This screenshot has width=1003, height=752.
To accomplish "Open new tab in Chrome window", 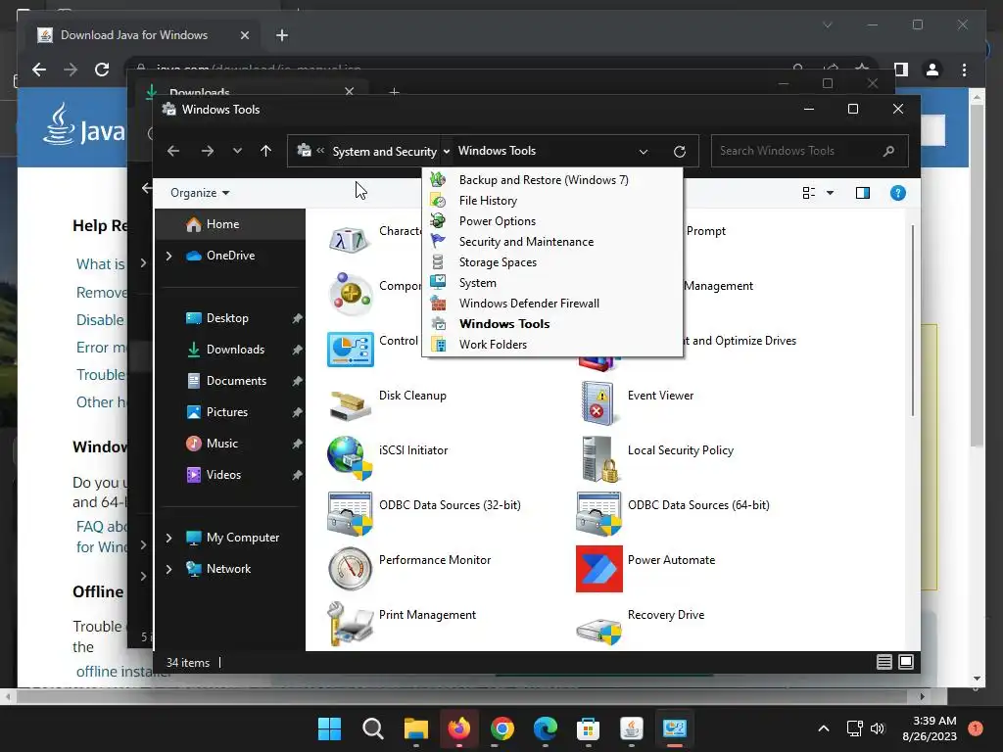I will tap(281, 35).
